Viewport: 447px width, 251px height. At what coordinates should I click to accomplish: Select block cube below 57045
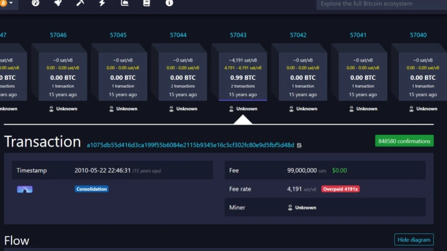123,76
